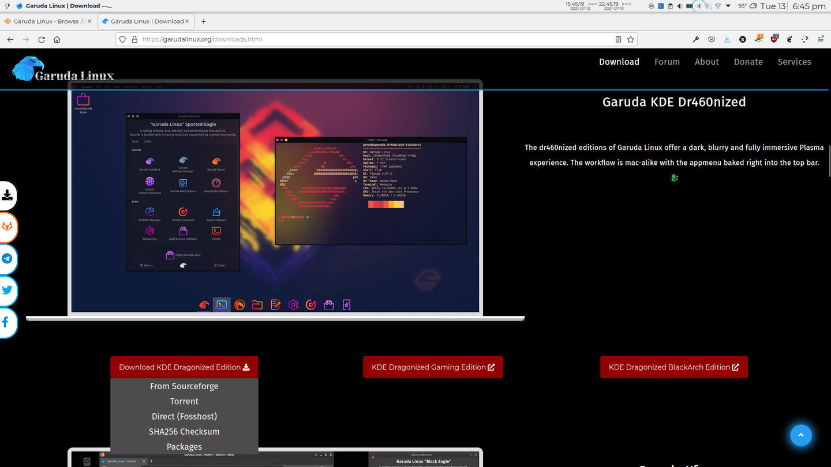Expand Download KDE Dragonized Edition dropdown

(184, 367)
